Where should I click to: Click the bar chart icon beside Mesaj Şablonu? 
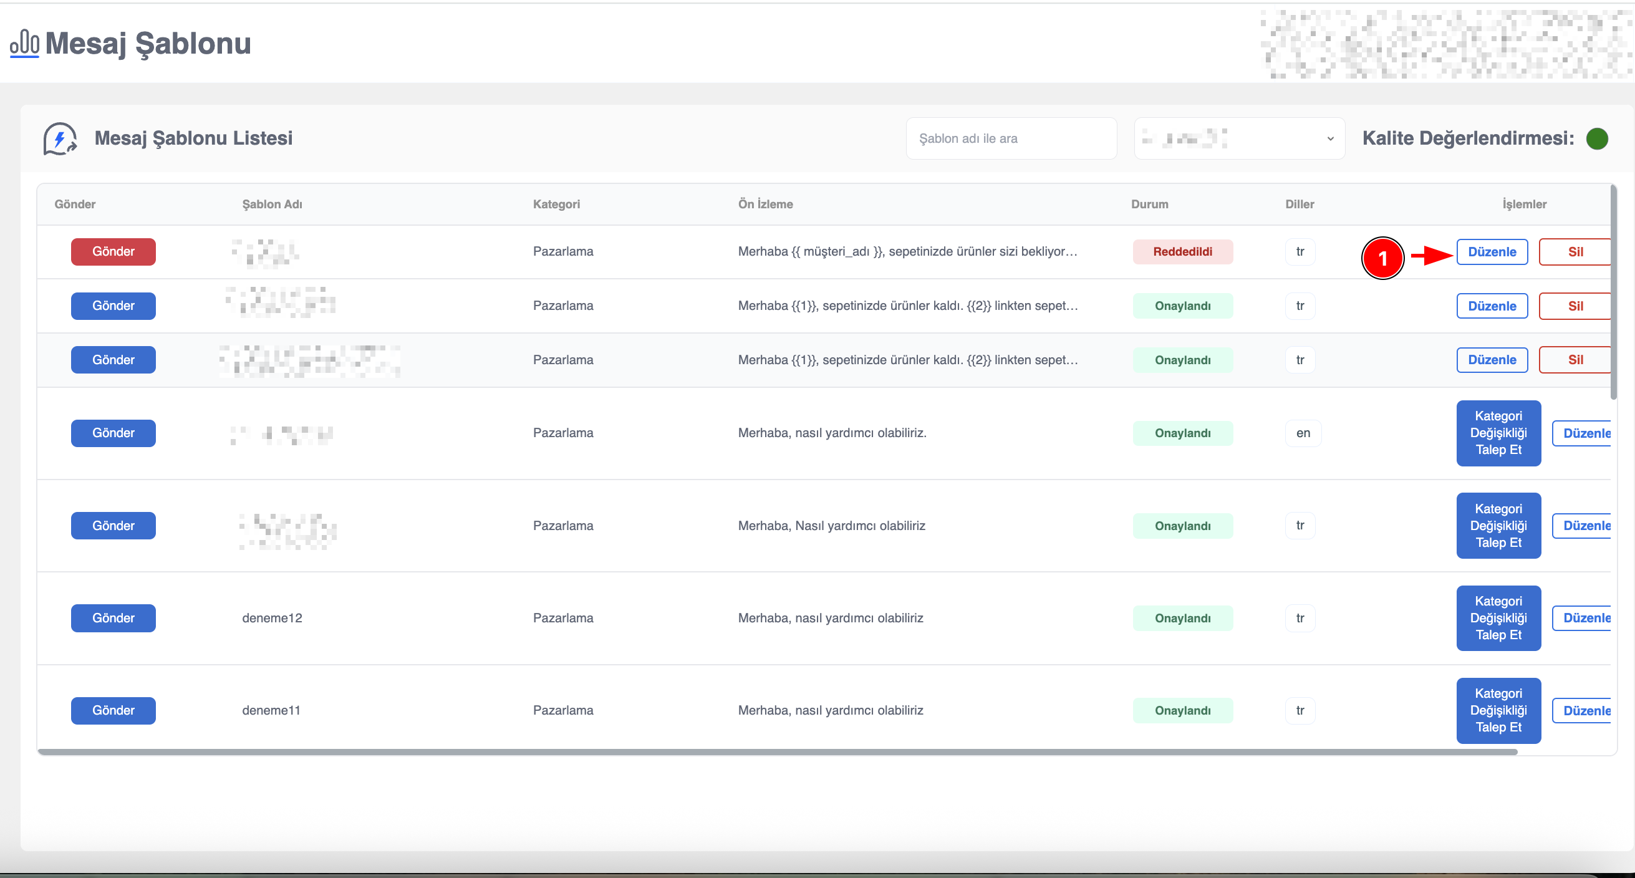point(24,44)
